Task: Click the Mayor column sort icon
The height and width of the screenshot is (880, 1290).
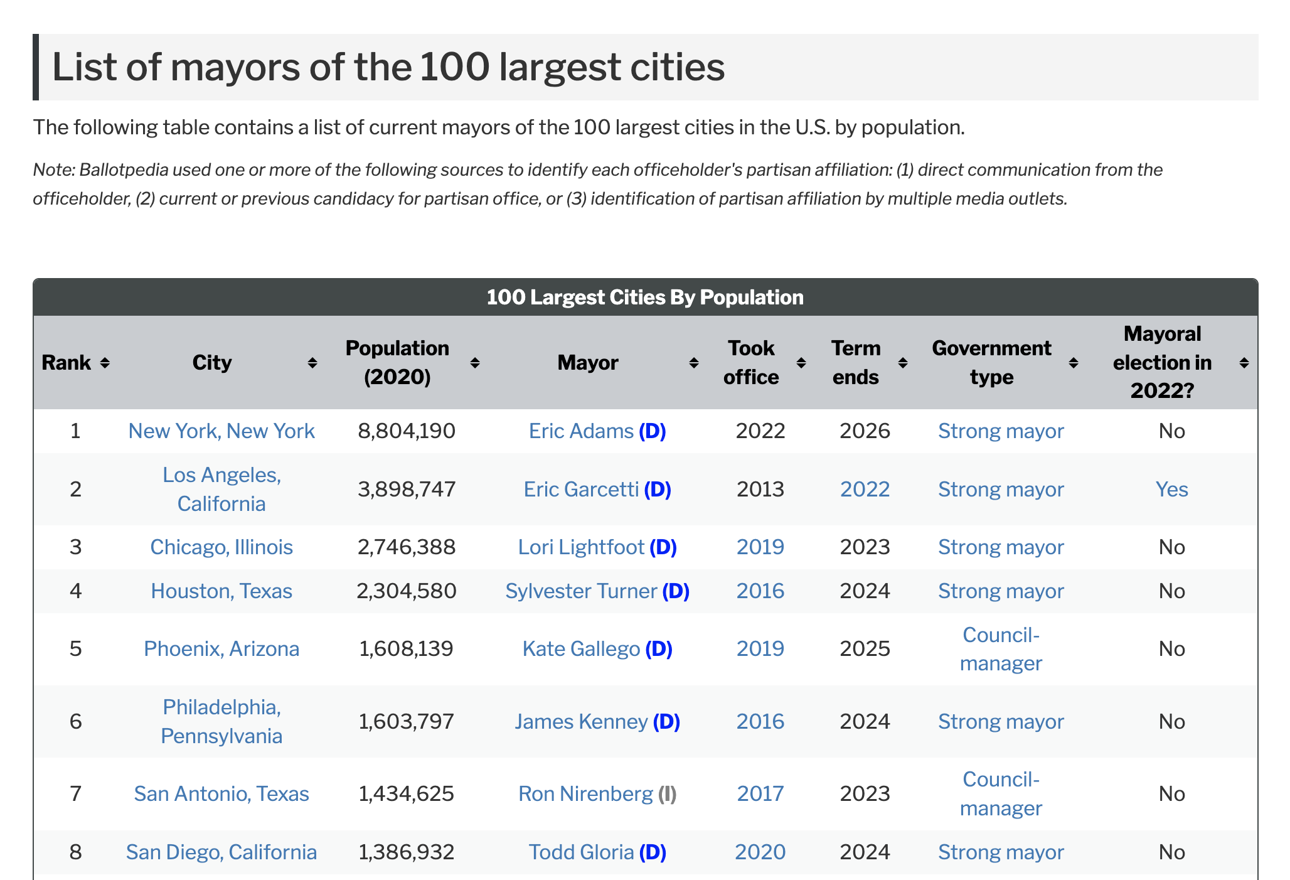Action: [693, 363]
